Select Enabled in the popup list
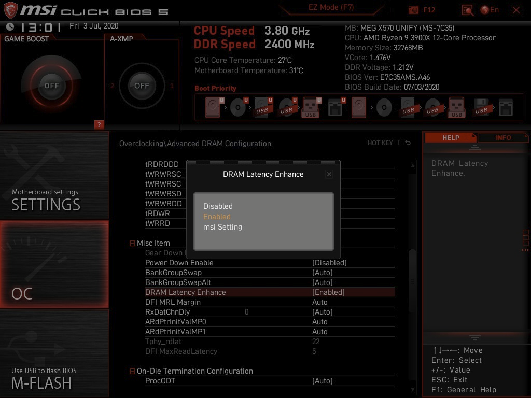531x398 pixels. [x=217, y=217]
